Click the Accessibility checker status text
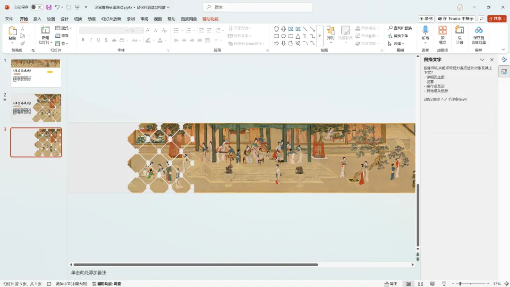The width and height of the screenshot is (510, 287). coord(107,284)
